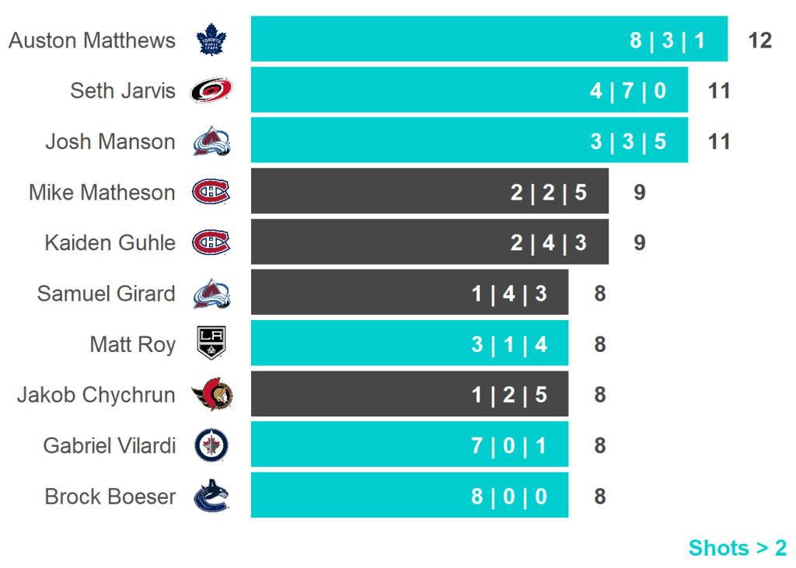Select the Auston Matthews name label
Screen dimensions: 796x568
coord(92,40)
